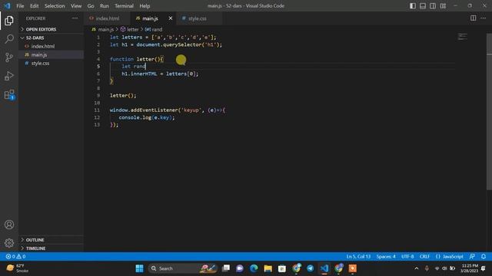Viewport: 492px width, 276px height.
Task: Open the Go menu
Action: (91, 5)
